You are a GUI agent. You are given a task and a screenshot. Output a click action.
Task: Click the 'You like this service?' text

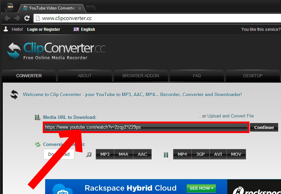[261, 29]
